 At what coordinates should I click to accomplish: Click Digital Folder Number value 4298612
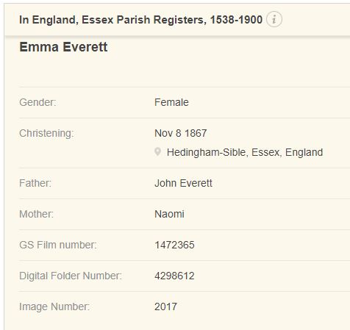click(174, 276)
